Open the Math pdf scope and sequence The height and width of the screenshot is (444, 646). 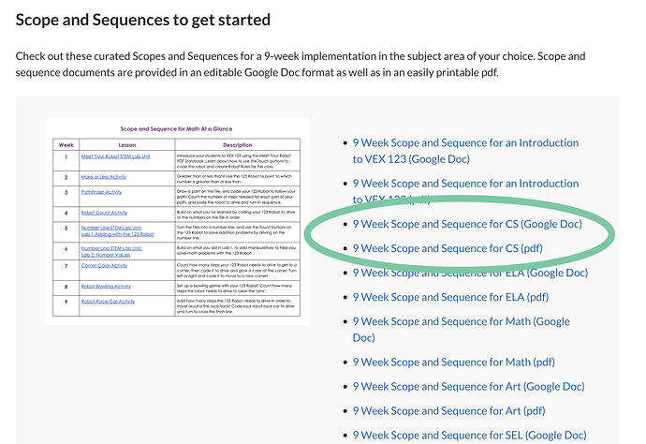[x=455, y=362]
